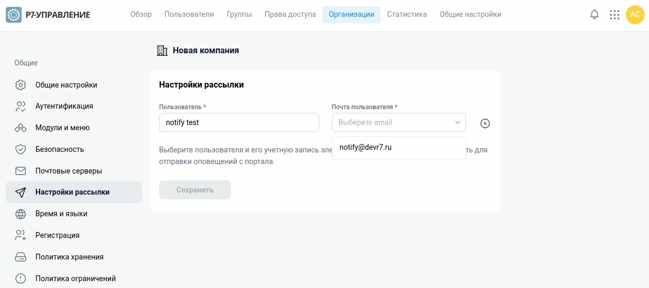
Task: Click the Новая компания heading
Action: [206, 51]
